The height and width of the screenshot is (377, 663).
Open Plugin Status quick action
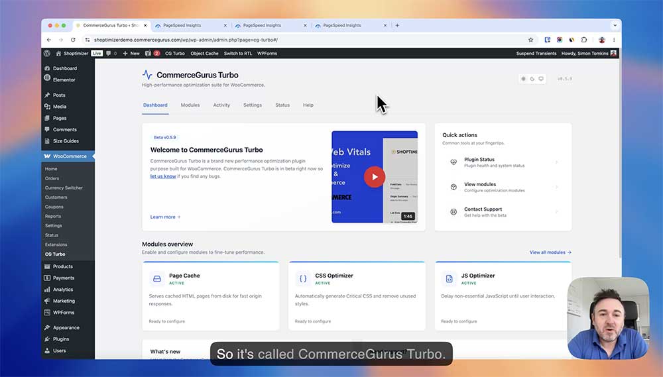click(503, 162)
